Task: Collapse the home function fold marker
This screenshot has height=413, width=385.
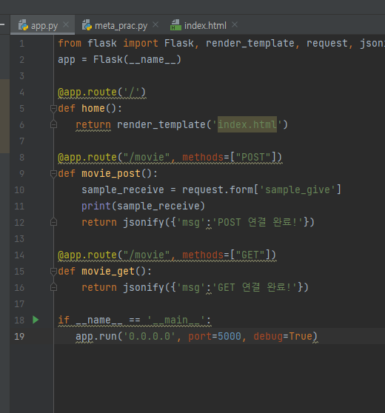Action: click(53, 108)
